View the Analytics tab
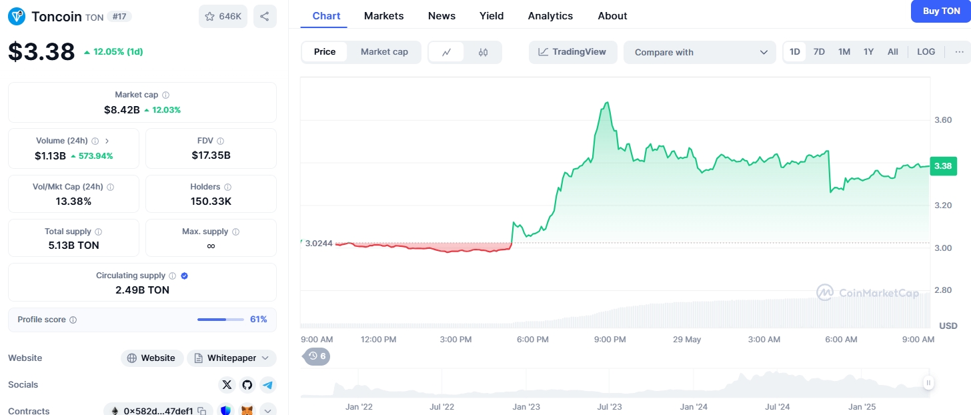The image size is (971, 415). (x=550, y=16)
